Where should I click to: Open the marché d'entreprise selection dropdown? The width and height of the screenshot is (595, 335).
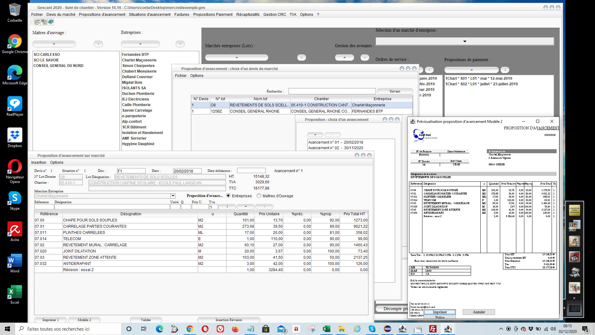point(465,41)
